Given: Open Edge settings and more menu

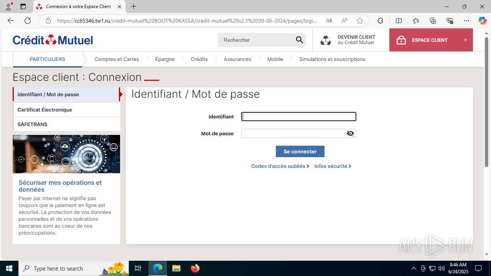Looking at the screenshot, I should click(466, 21).
